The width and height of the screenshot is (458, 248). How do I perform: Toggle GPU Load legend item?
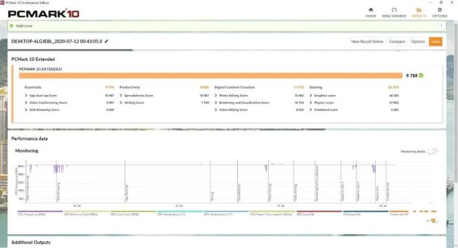pyautogui.click(x=319, y=213)
